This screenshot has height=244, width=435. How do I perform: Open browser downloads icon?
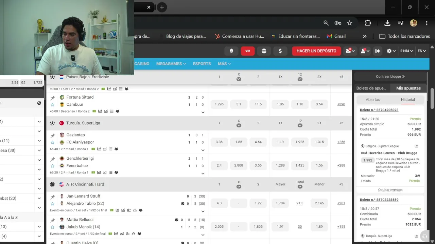coord(387,23)
